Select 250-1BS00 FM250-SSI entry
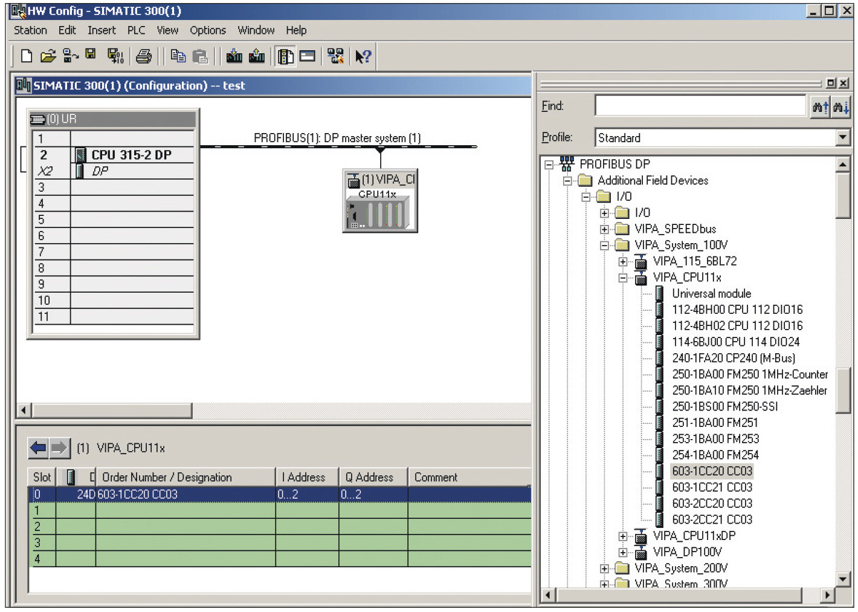The image size is (858, 612). pos(725,406)
